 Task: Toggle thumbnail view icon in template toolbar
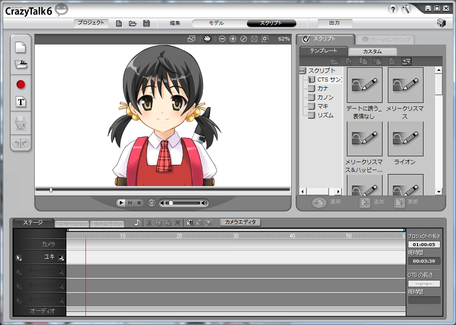406,61
